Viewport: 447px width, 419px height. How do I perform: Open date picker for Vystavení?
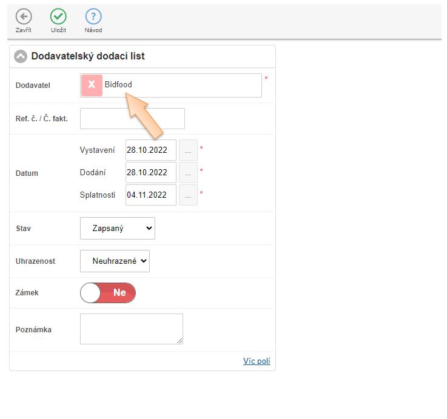click(188, 150)
